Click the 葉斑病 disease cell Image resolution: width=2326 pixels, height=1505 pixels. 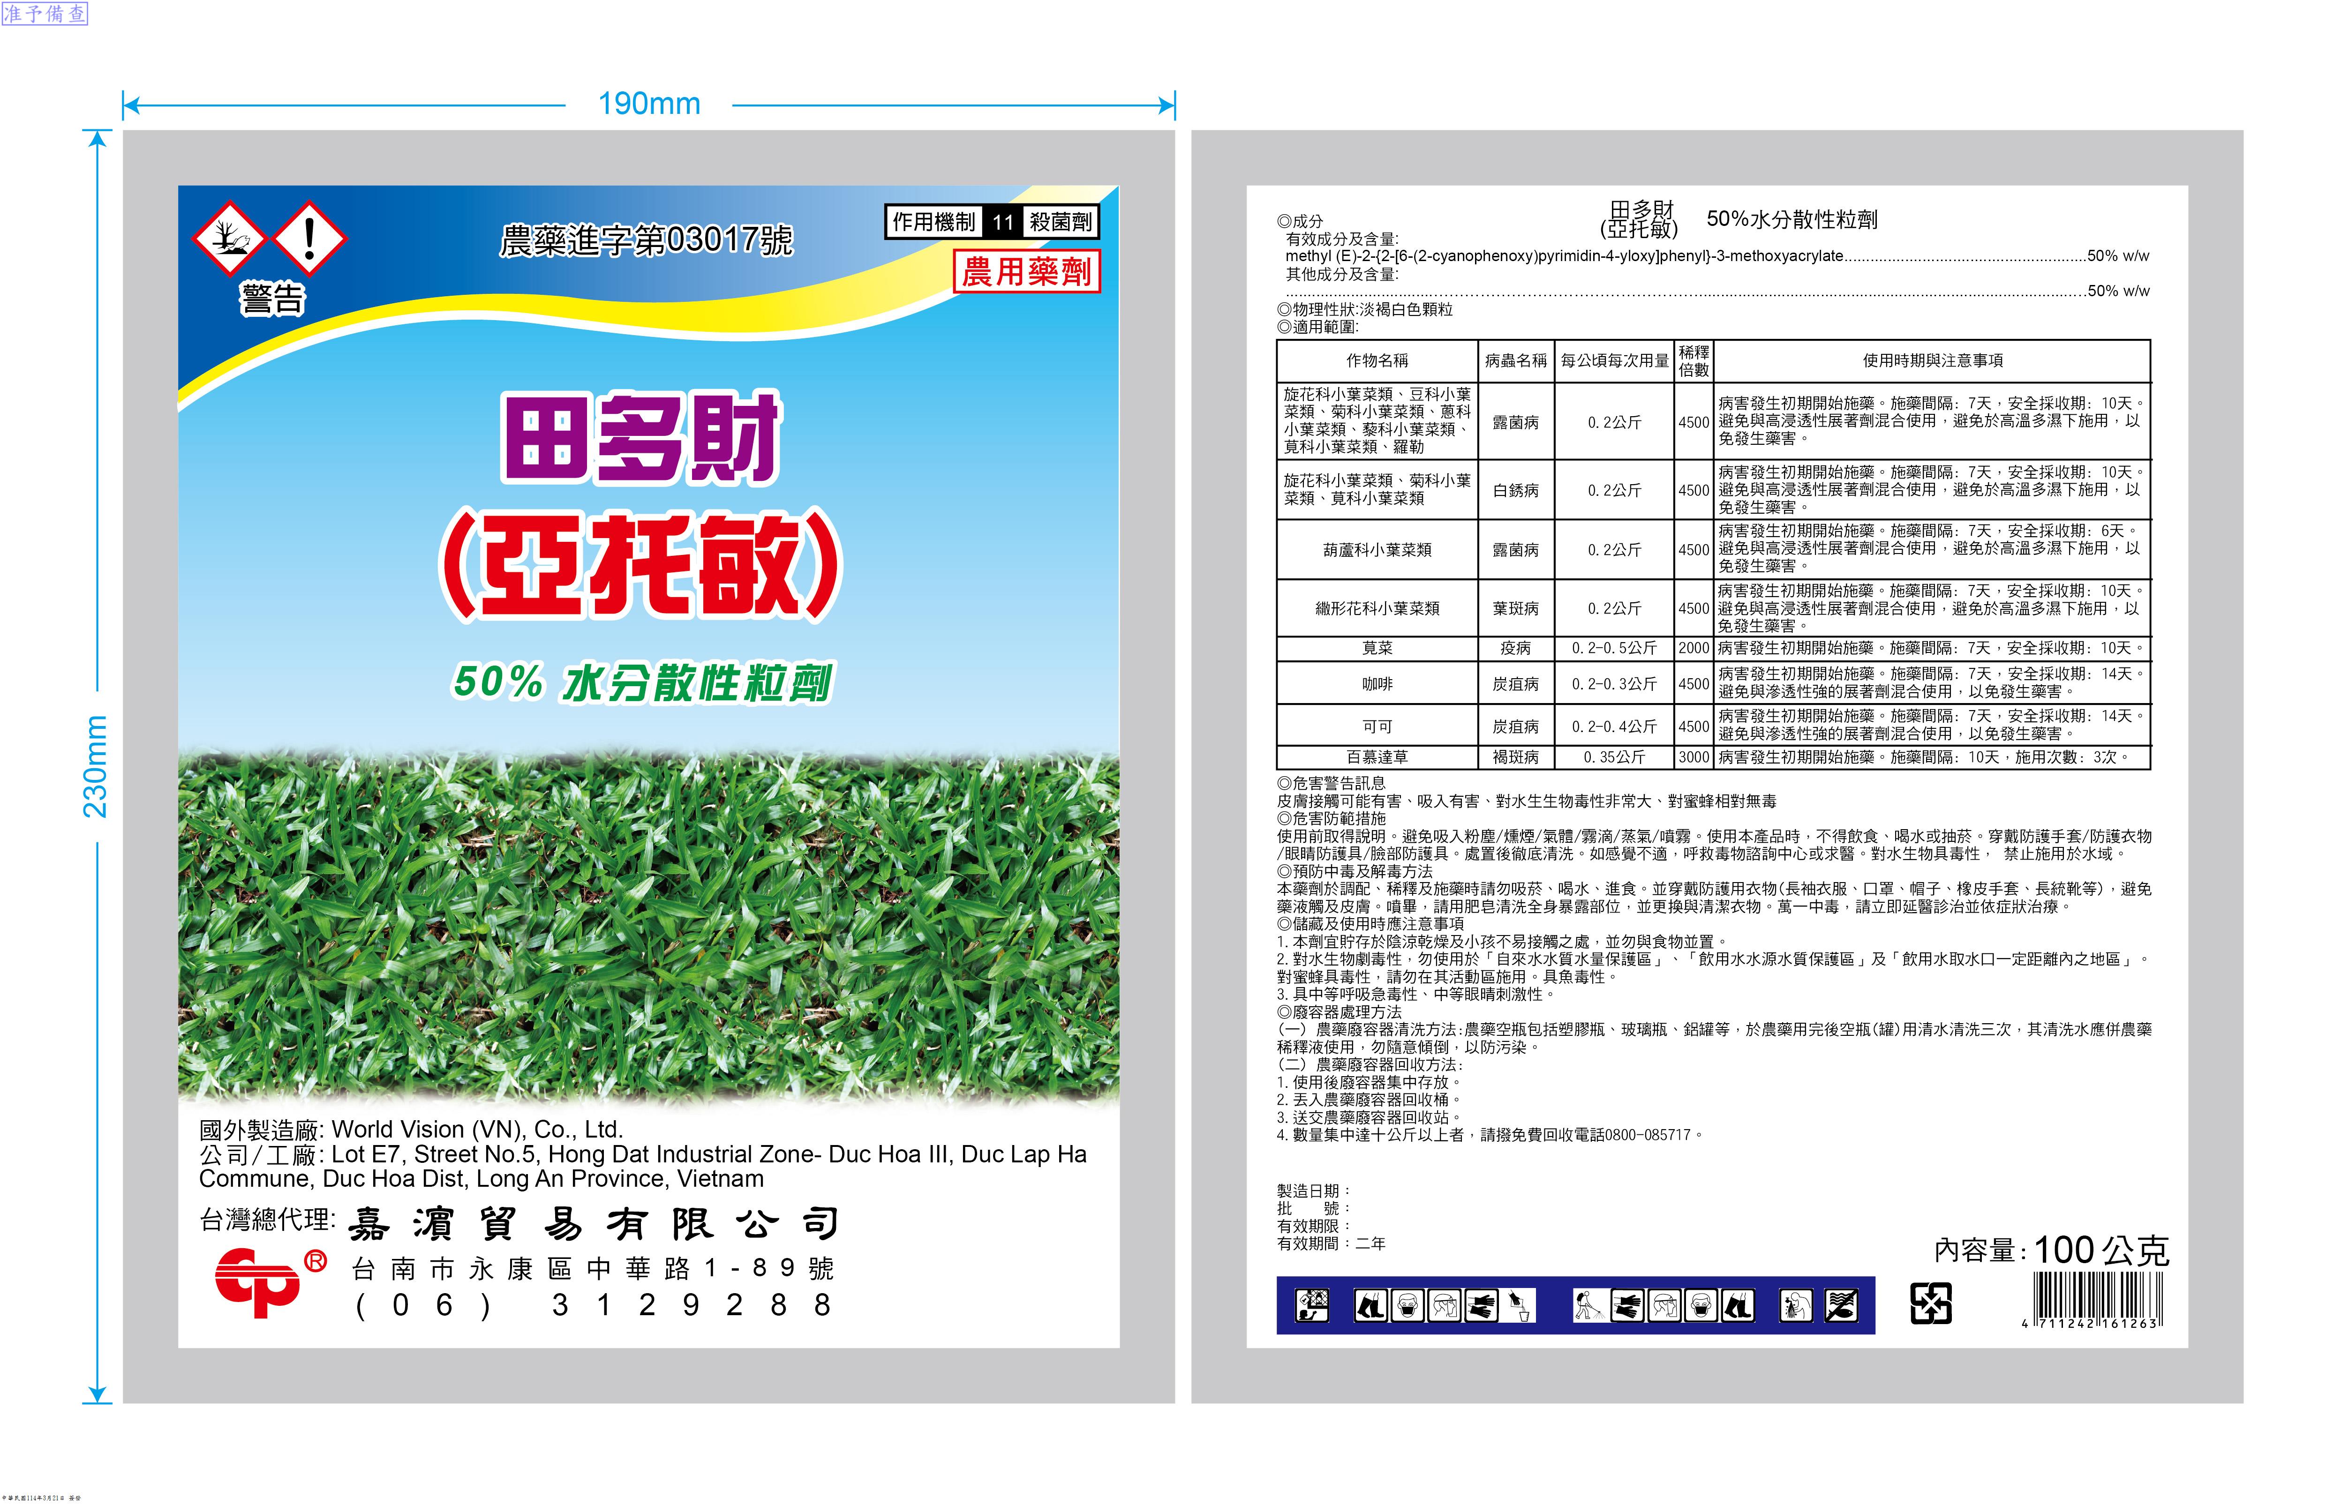(1516, 609)
